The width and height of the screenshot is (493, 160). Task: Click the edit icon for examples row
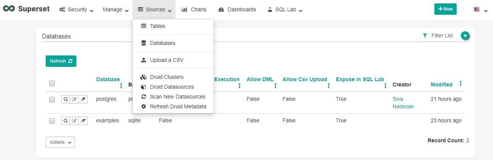(x=74, y=121)
